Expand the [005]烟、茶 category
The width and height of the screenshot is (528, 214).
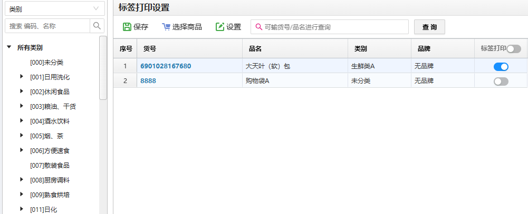coord(22,136)
